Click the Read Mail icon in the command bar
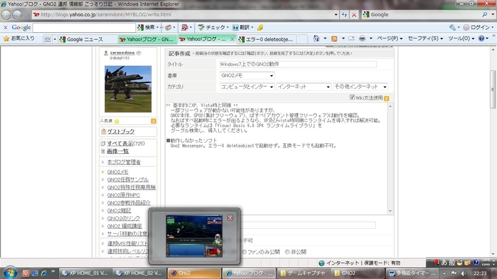497x279 pixels. pyautogui.click(x=351, y=38)
